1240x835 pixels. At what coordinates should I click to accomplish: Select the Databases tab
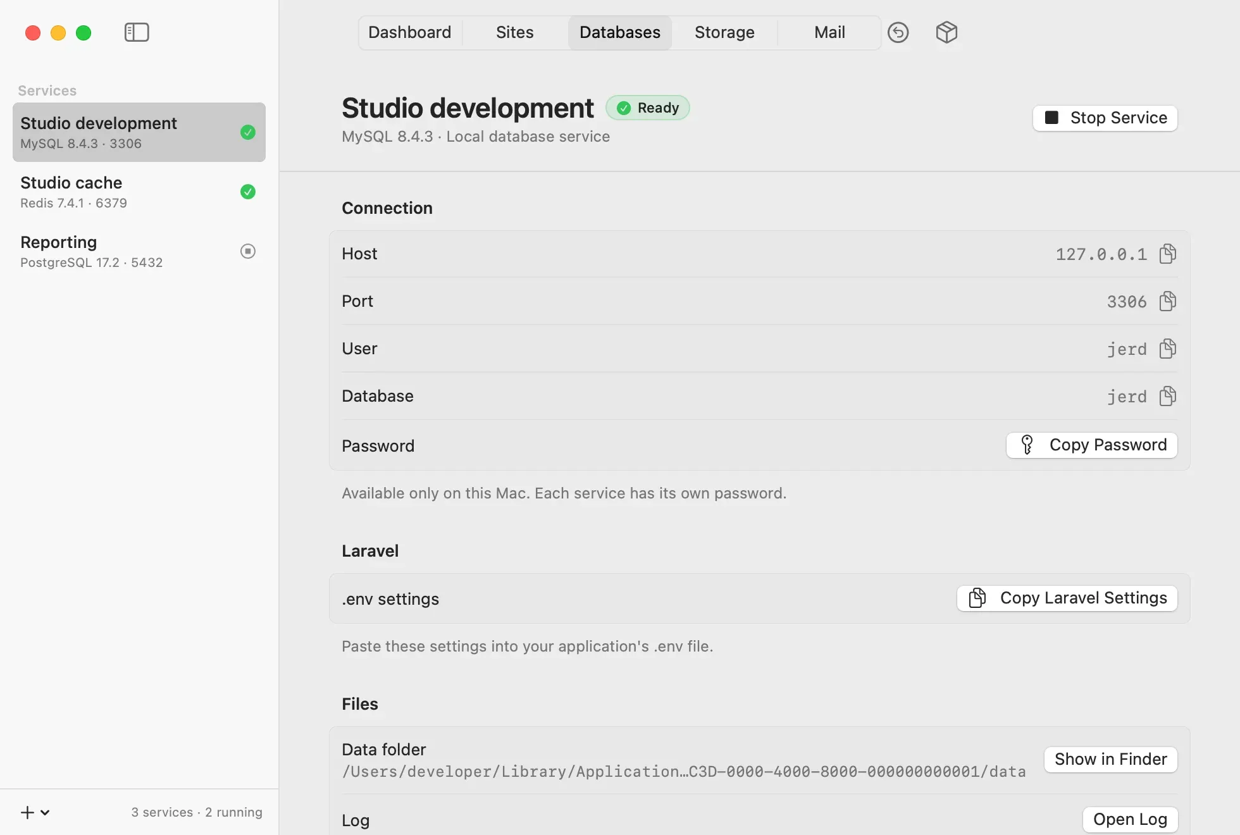[620, 32]
